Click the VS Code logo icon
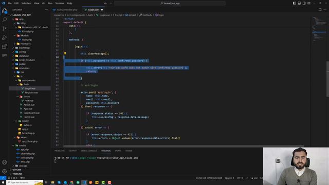This screenshot has width=329, height=185. (x=3, y=3)
